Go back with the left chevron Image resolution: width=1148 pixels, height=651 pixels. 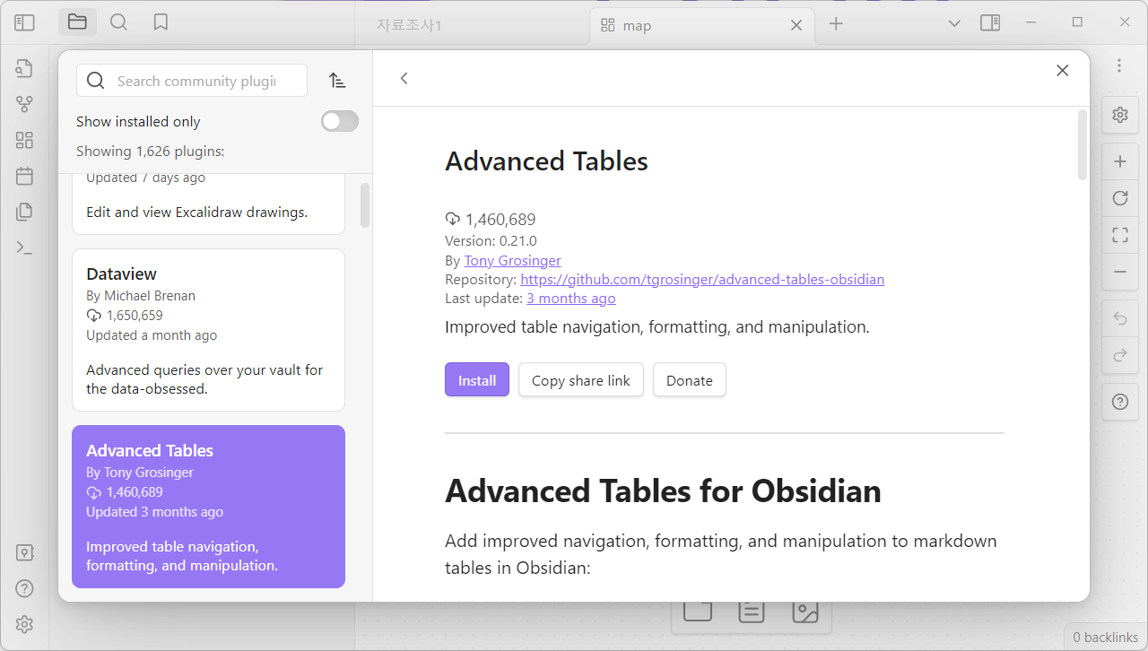point(404,79)
